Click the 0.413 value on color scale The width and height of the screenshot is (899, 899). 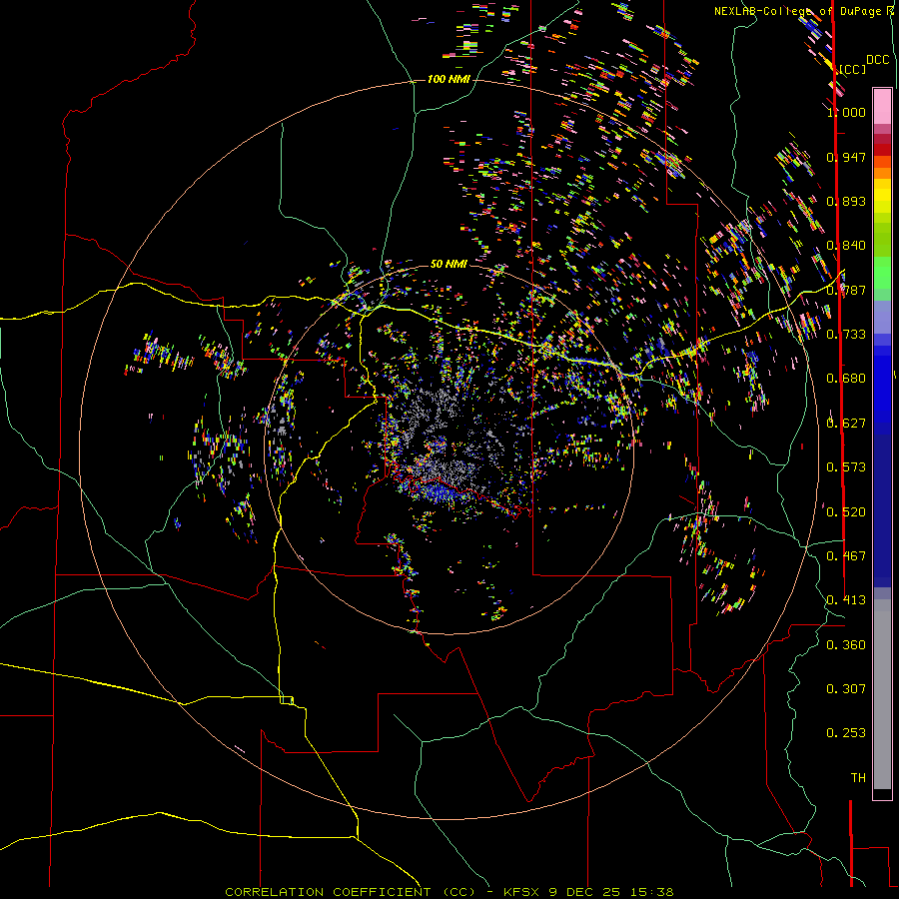tap(846, 600)
